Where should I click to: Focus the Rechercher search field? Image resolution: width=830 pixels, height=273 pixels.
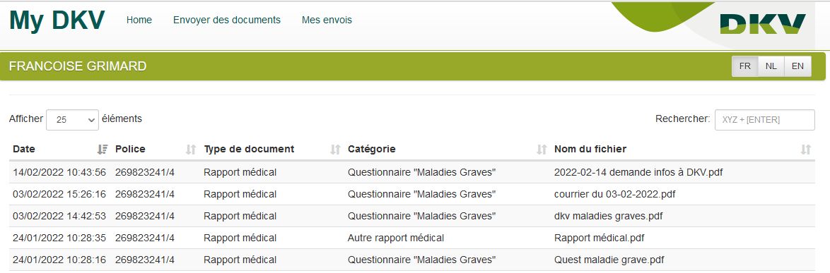764,120
